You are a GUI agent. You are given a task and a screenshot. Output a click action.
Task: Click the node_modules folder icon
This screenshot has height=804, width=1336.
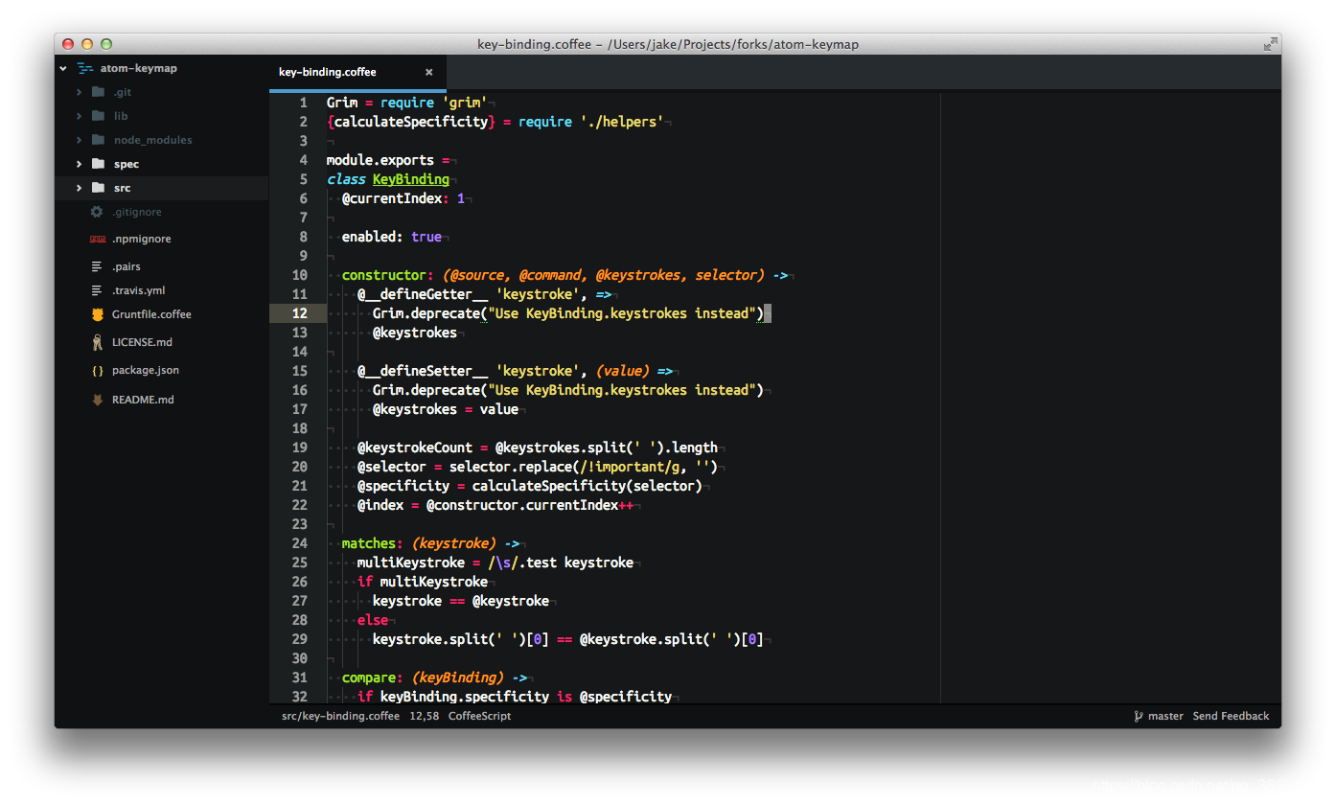[98, 140]
